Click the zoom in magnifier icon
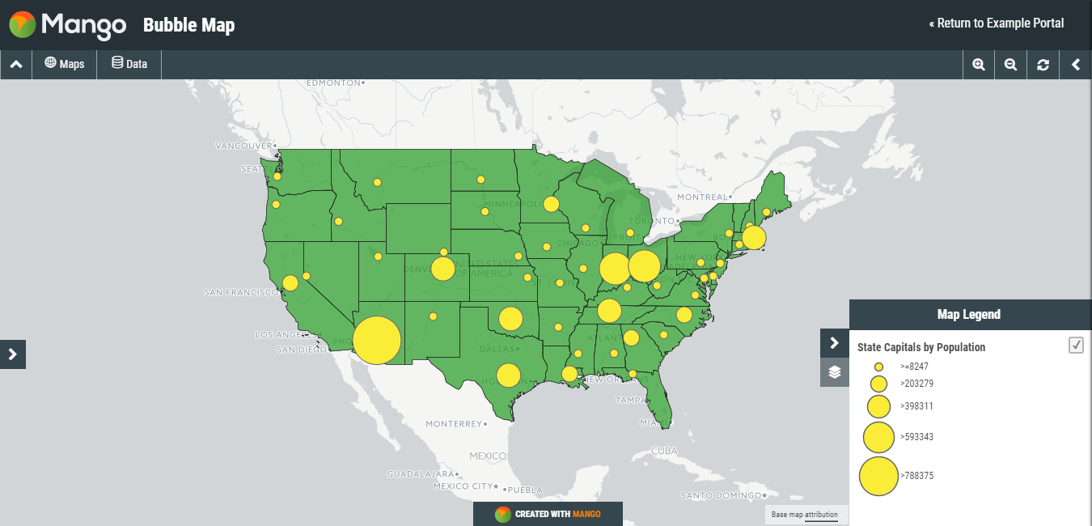Screen dimensions: 1092x526 coord(979,65)
